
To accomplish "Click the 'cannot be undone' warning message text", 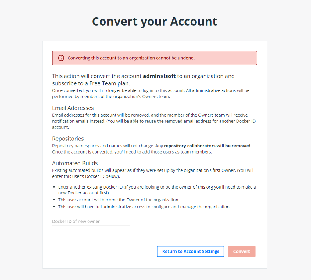I will point(131,58).
